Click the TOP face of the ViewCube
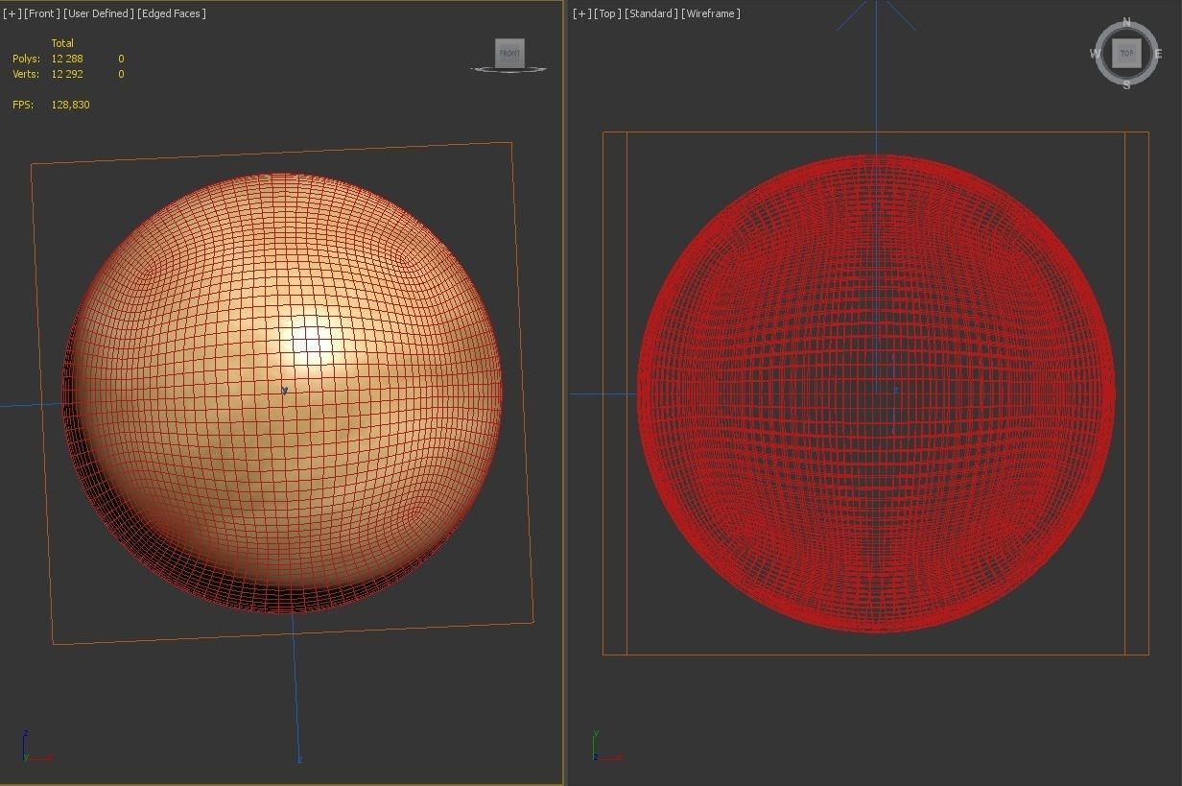 [1126, 54]
